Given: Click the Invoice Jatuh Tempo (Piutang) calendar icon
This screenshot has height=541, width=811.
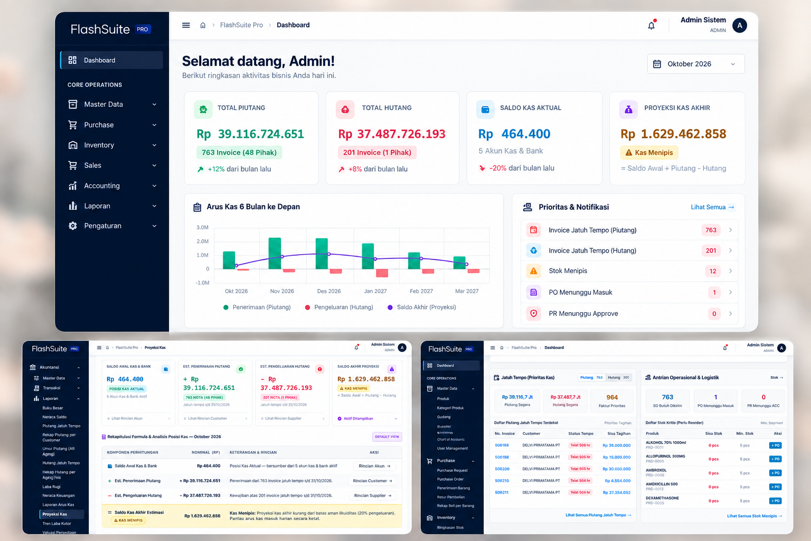Looking at the screenshot, I should pyautogui.click(x=534, y=230).
